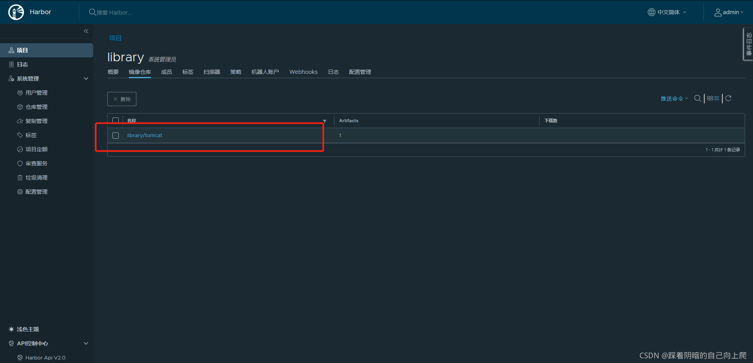Click the Harbor Api V2.0 icon
753x363 pixels.
(20, 357)
